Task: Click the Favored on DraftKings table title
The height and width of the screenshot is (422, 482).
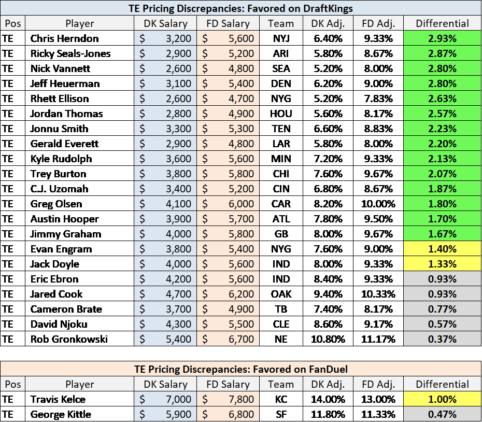Action: [240, 8]
